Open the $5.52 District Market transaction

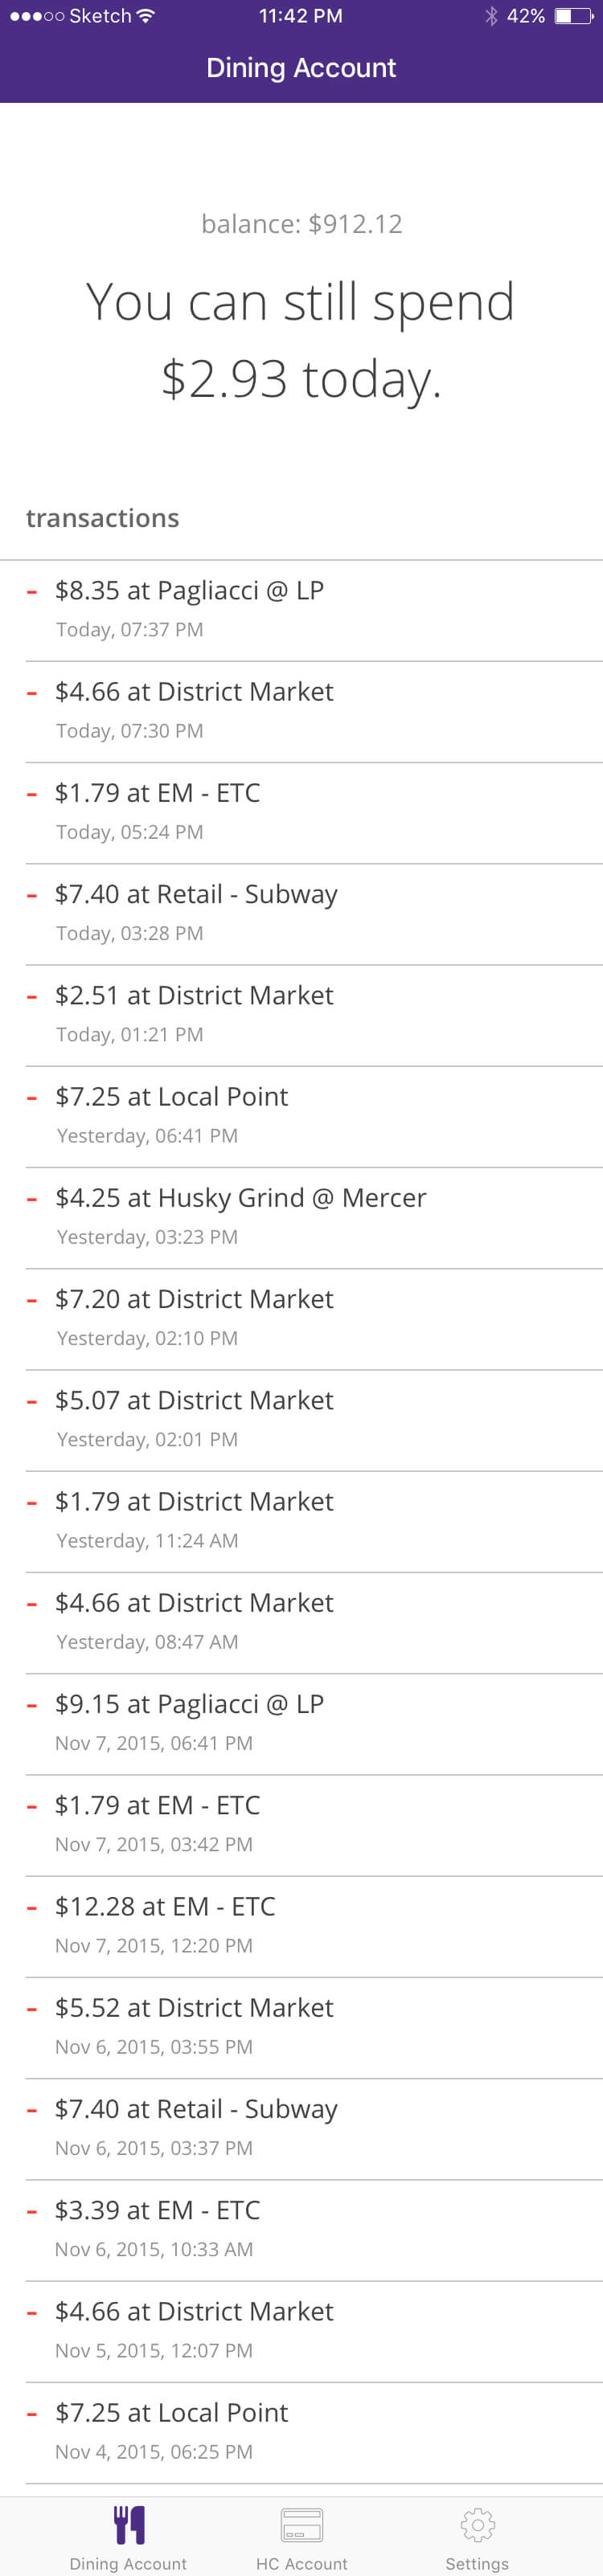[314, 2028]
